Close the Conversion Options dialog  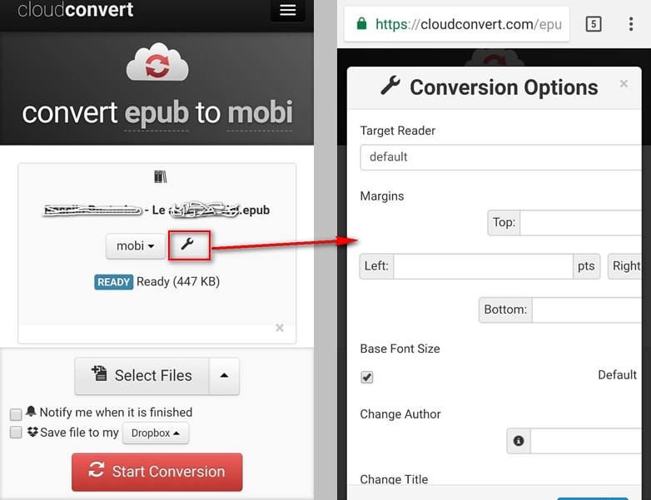pos(624,84)
